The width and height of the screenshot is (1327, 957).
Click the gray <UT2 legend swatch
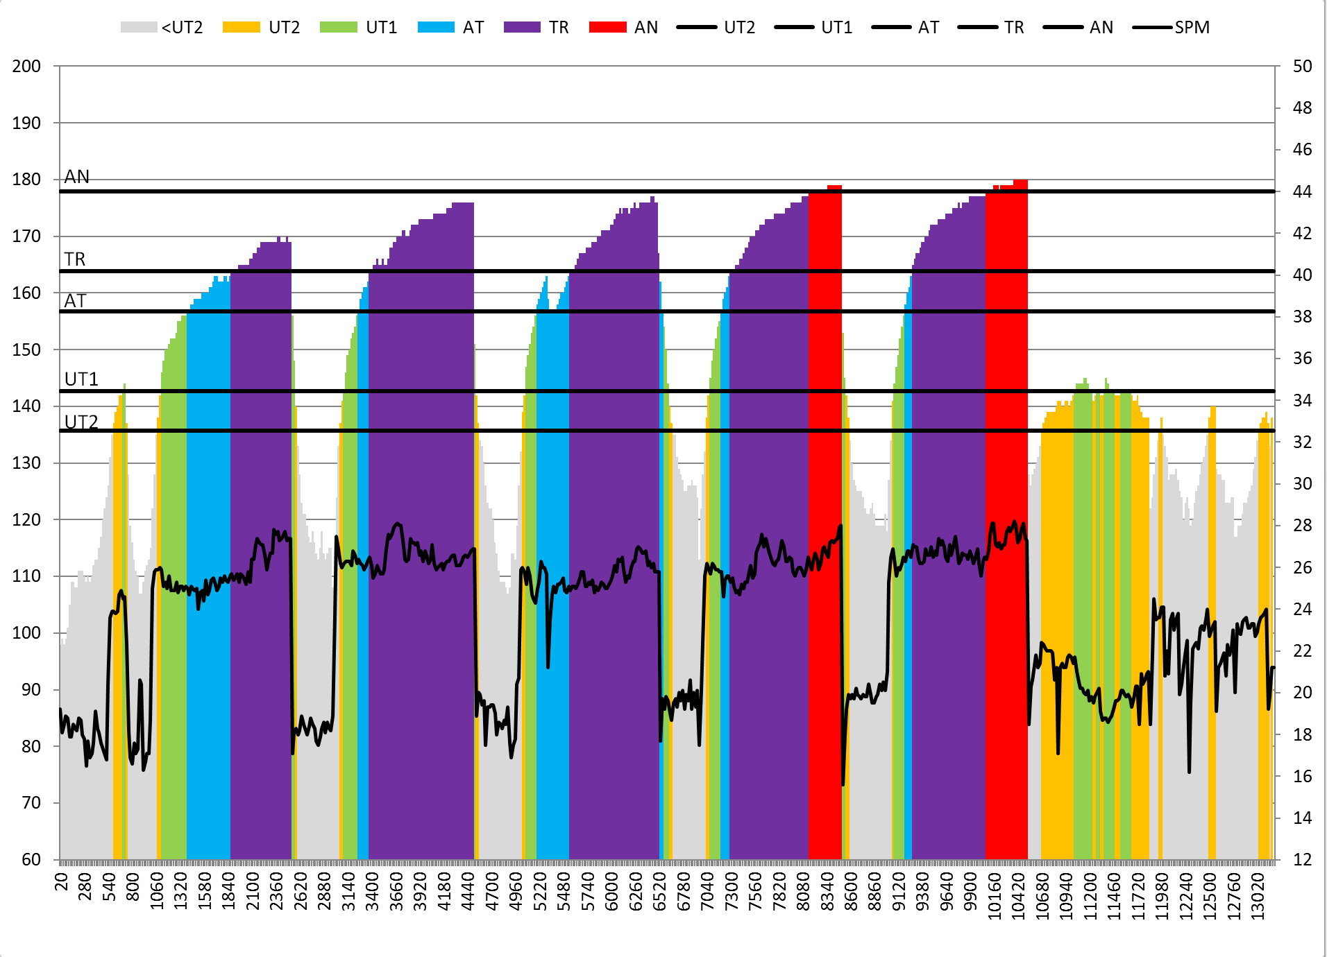(138, 28)
